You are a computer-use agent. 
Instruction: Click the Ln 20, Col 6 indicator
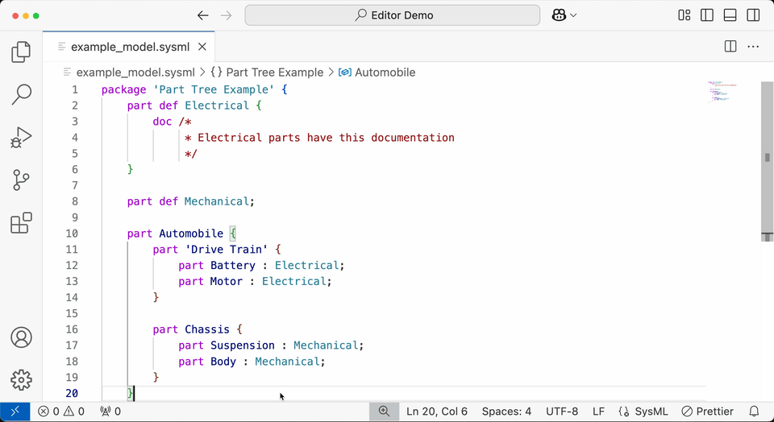pyautogui.click(x=437, y=412)
